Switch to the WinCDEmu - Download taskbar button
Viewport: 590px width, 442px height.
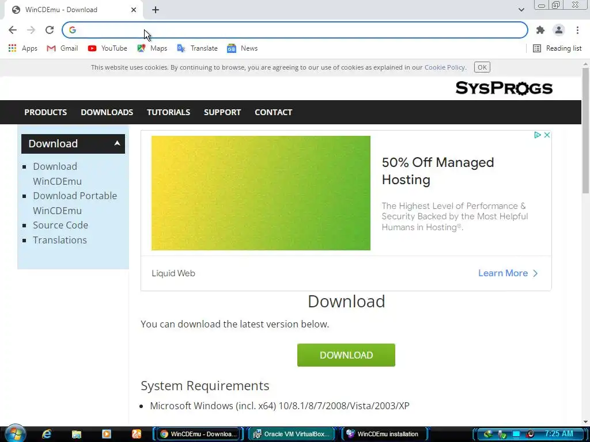tap(199, 434)
